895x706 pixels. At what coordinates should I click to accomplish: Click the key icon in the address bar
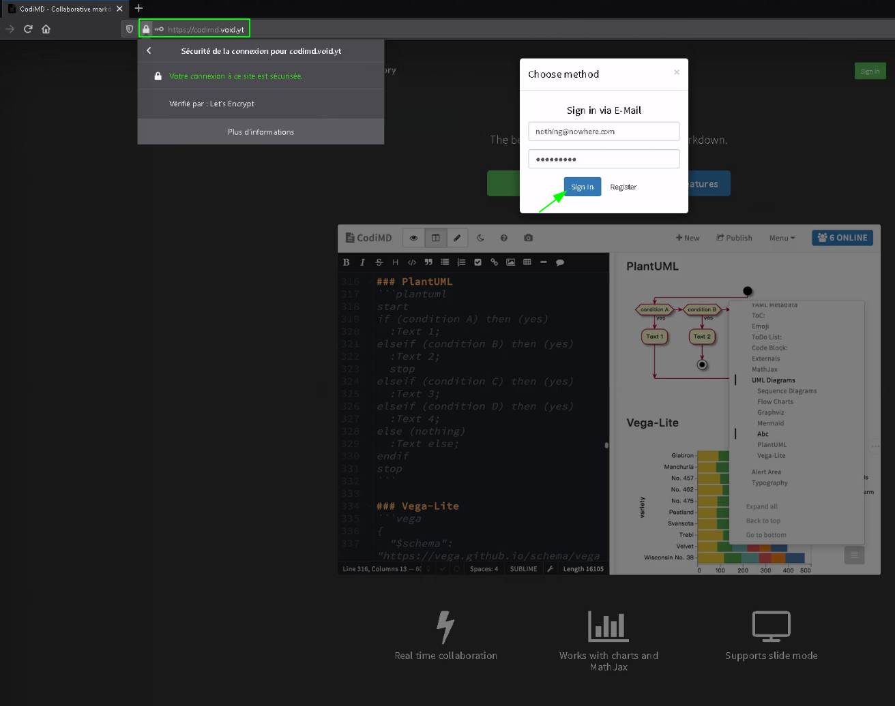click(159, 29)
